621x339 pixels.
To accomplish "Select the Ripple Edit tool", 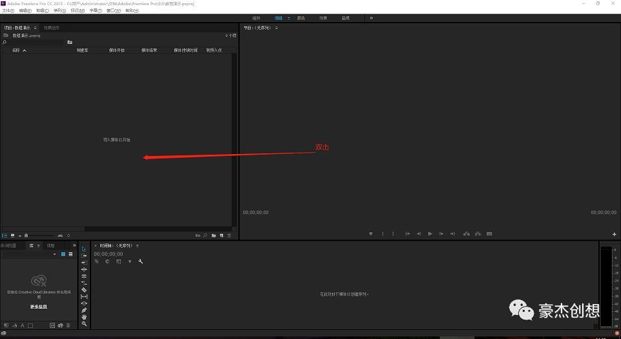I will click(84, 269).
